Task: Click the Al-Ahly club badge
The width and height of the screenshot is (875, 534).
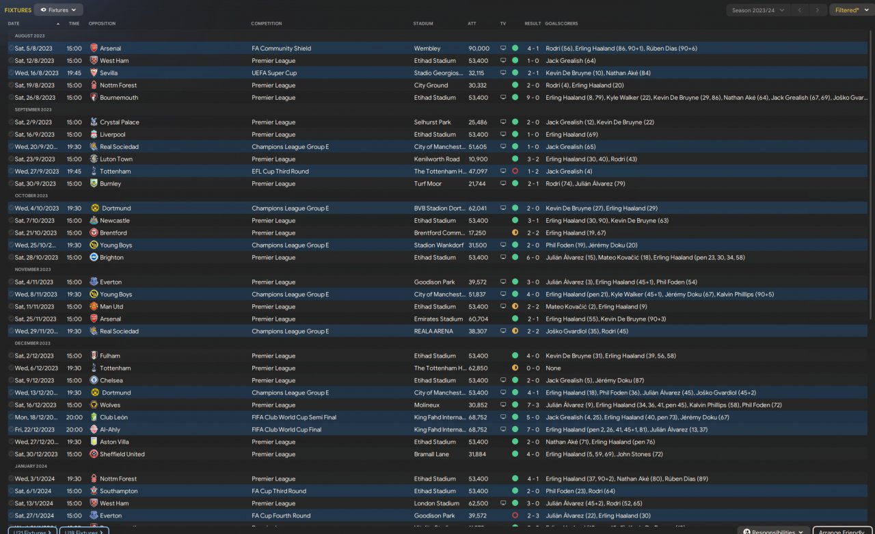Action: coord(94,430)
